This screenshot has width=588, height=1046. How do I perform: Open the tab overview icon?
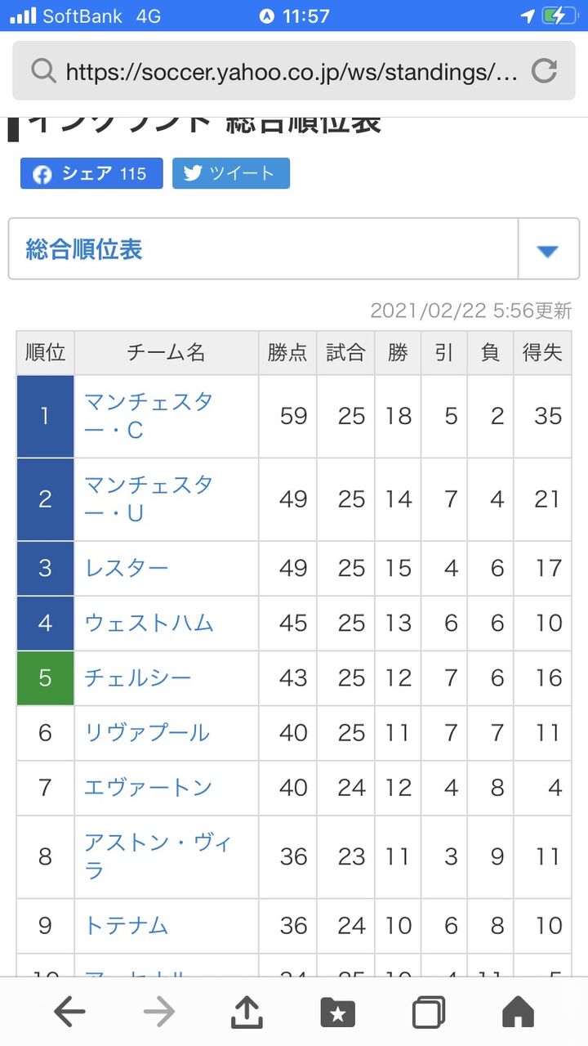coord(427,1011)
